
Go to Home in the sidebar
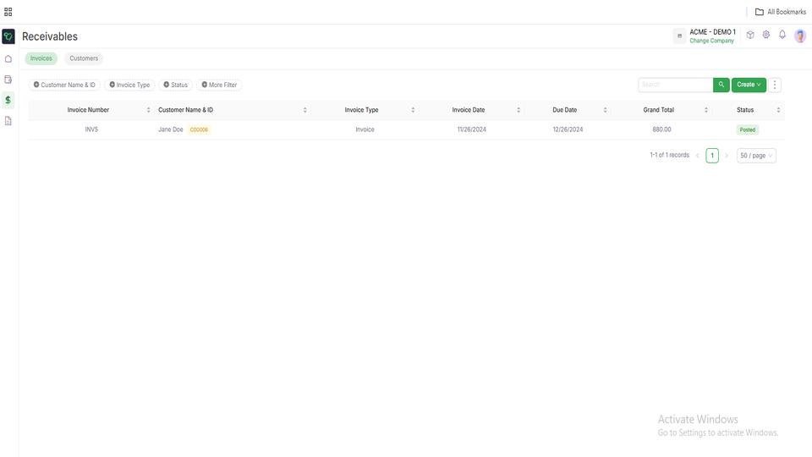click(8, 58)
